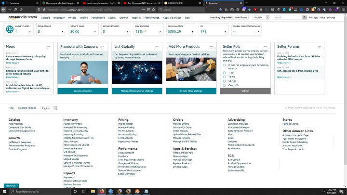The width and height of the screenshot is (347, 195).
Task: Open the Settings link at top right
Action: tap(331, 18)
